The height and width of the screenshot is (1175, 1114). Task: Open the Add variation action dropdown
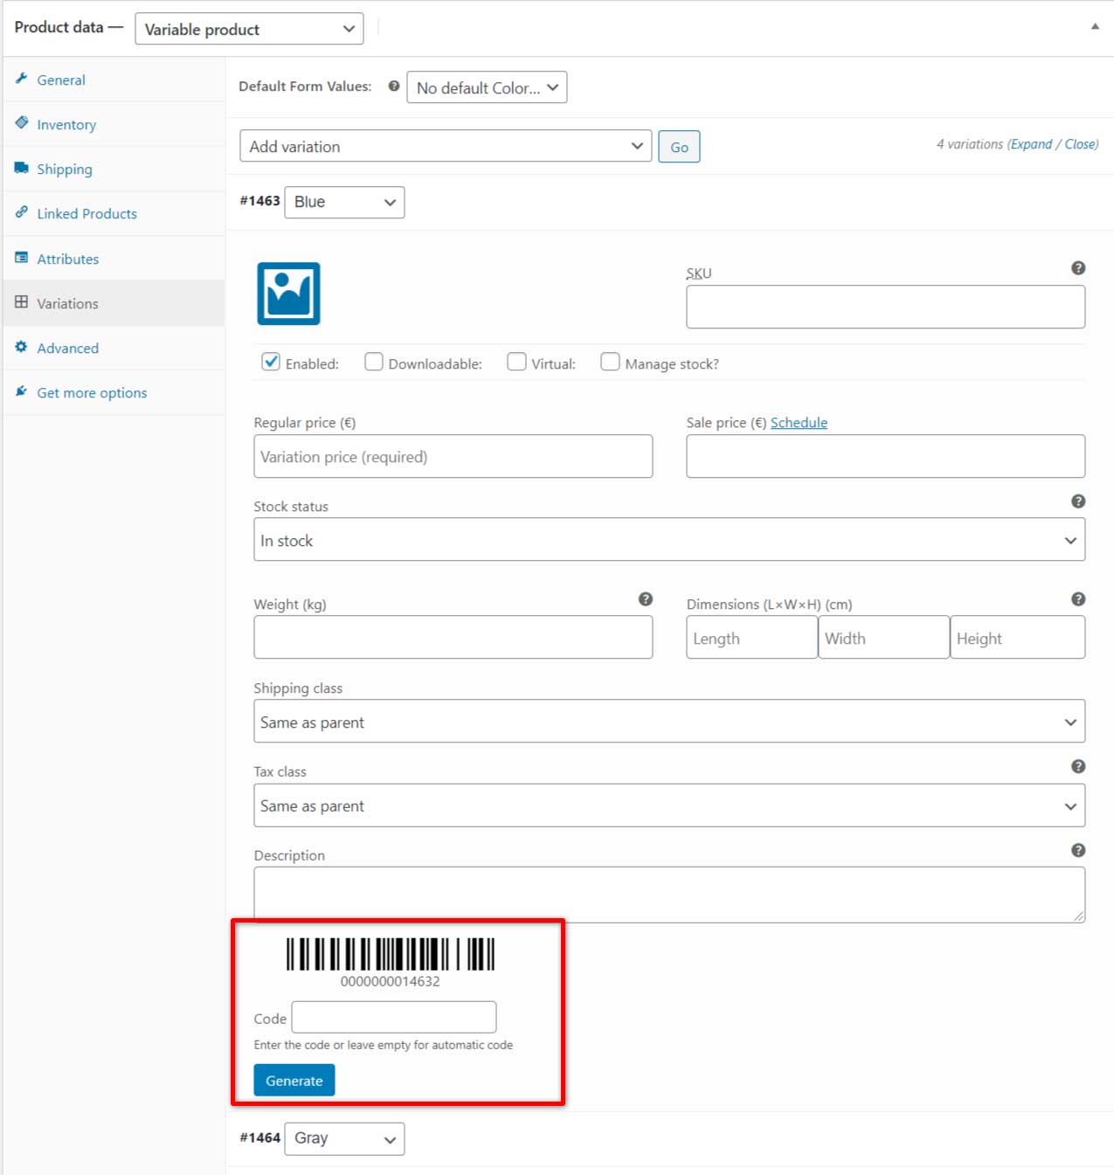coord(446,146)
